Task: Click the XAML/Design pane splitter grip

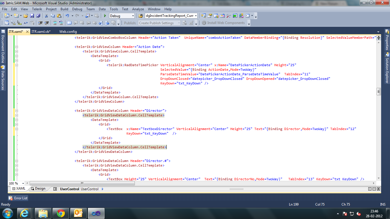Action: pos(236,189)
